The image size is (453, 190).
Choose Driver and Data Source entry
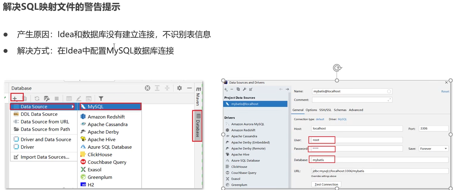[x=44, y=140]
